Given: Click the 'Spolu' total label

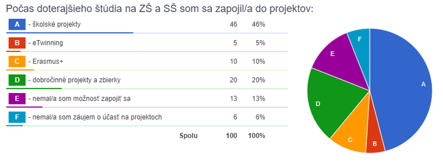Looking at the screenshot, I should [x=188, y=136].
